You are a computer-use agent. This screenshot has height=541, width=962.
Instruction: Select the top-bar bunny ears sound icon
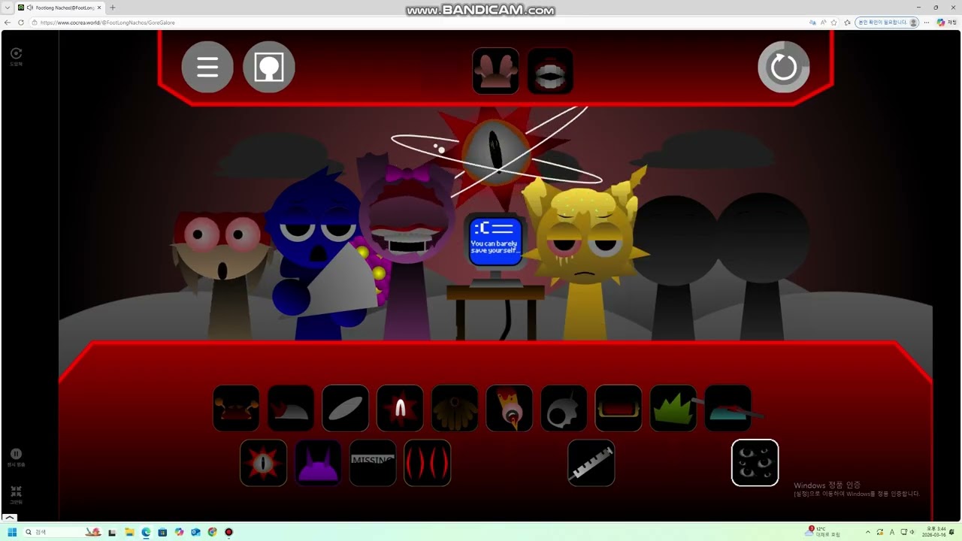tap(496, 71)
